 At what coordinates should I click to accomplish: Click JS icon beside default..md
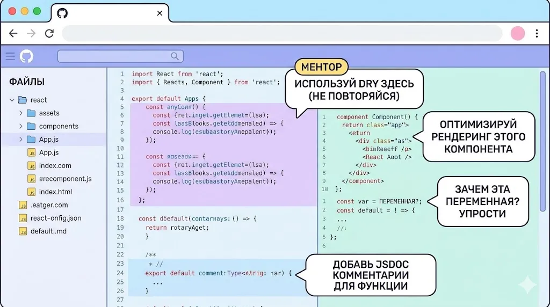(23, 232)
